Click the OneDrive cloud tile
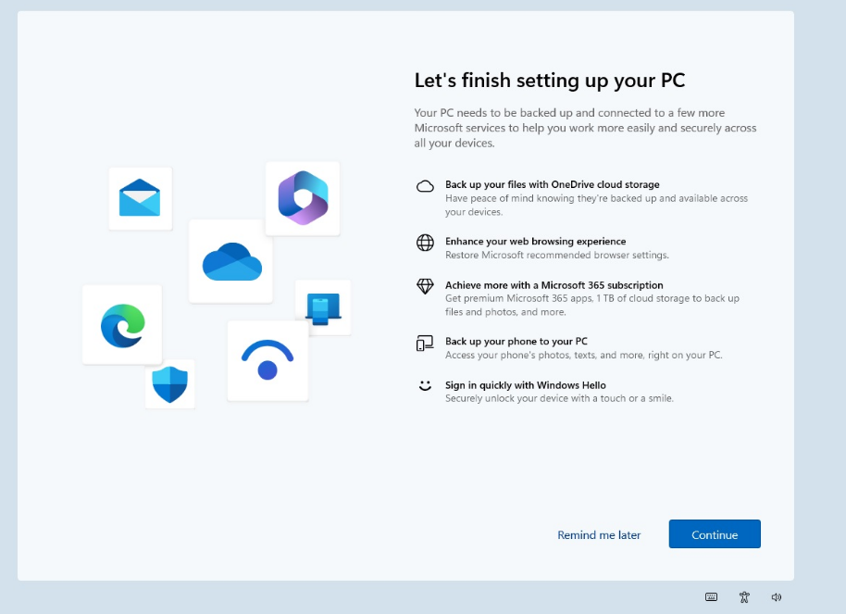 (x=230, y=261)
